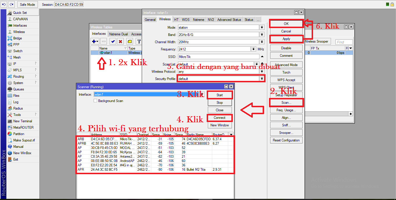Click SSID input field
The width and height of the screenshot is (396, 200).
tap(218, 57)
